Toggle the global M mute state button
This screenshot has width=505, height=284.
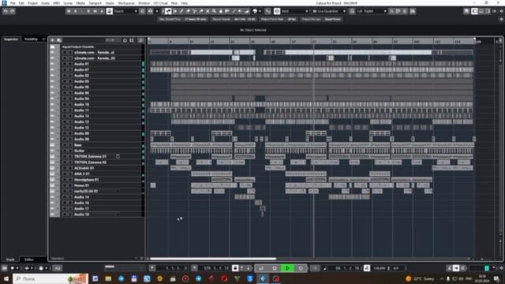click(69, 11)
